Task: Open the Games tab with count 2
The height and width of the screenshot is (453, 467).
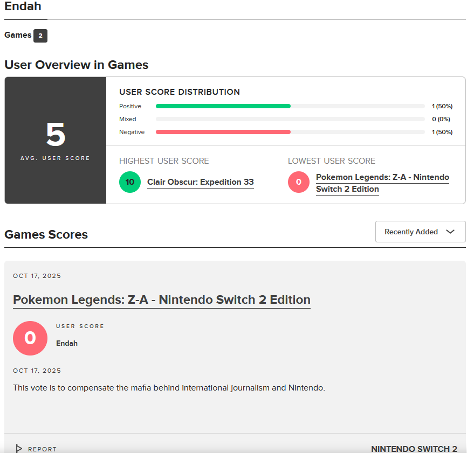Action: coord(25,36)
